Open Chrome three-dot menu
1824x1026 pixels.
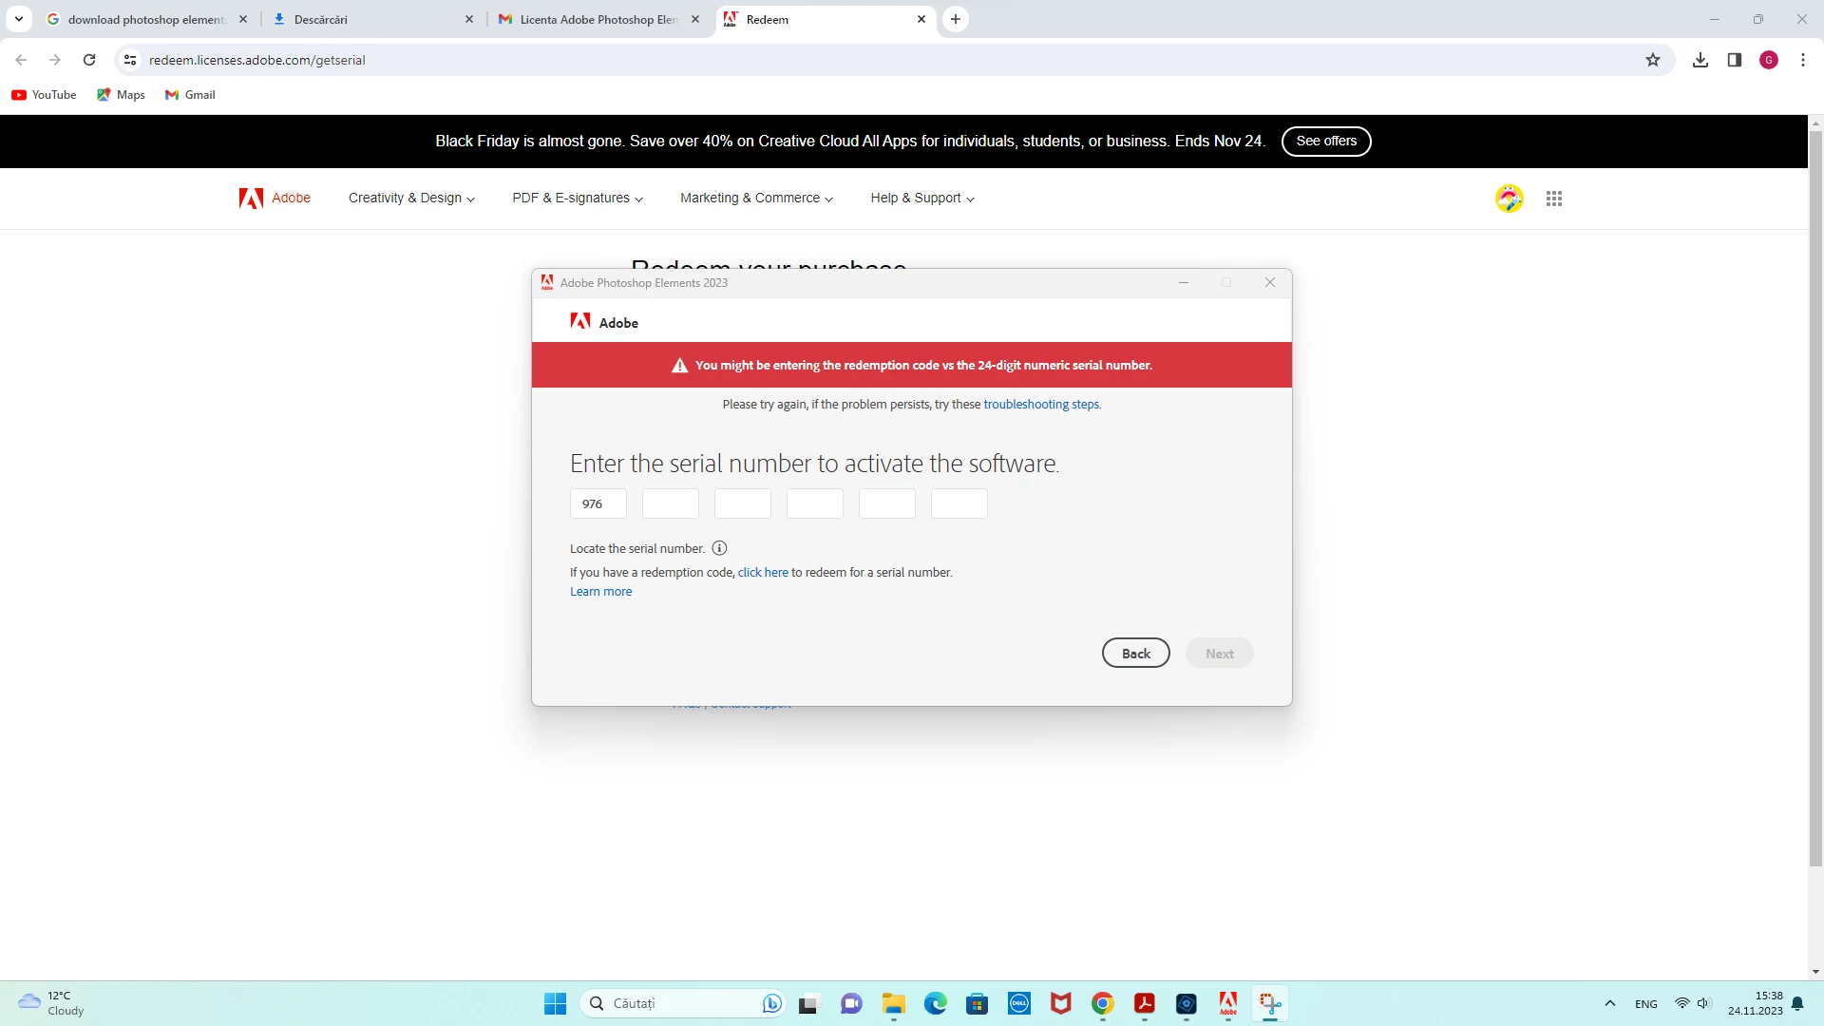coord(1803,60)
